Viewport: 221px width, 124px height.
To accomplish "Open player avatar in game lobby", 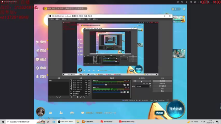I will pyautogui.click(x=40, y=111).
